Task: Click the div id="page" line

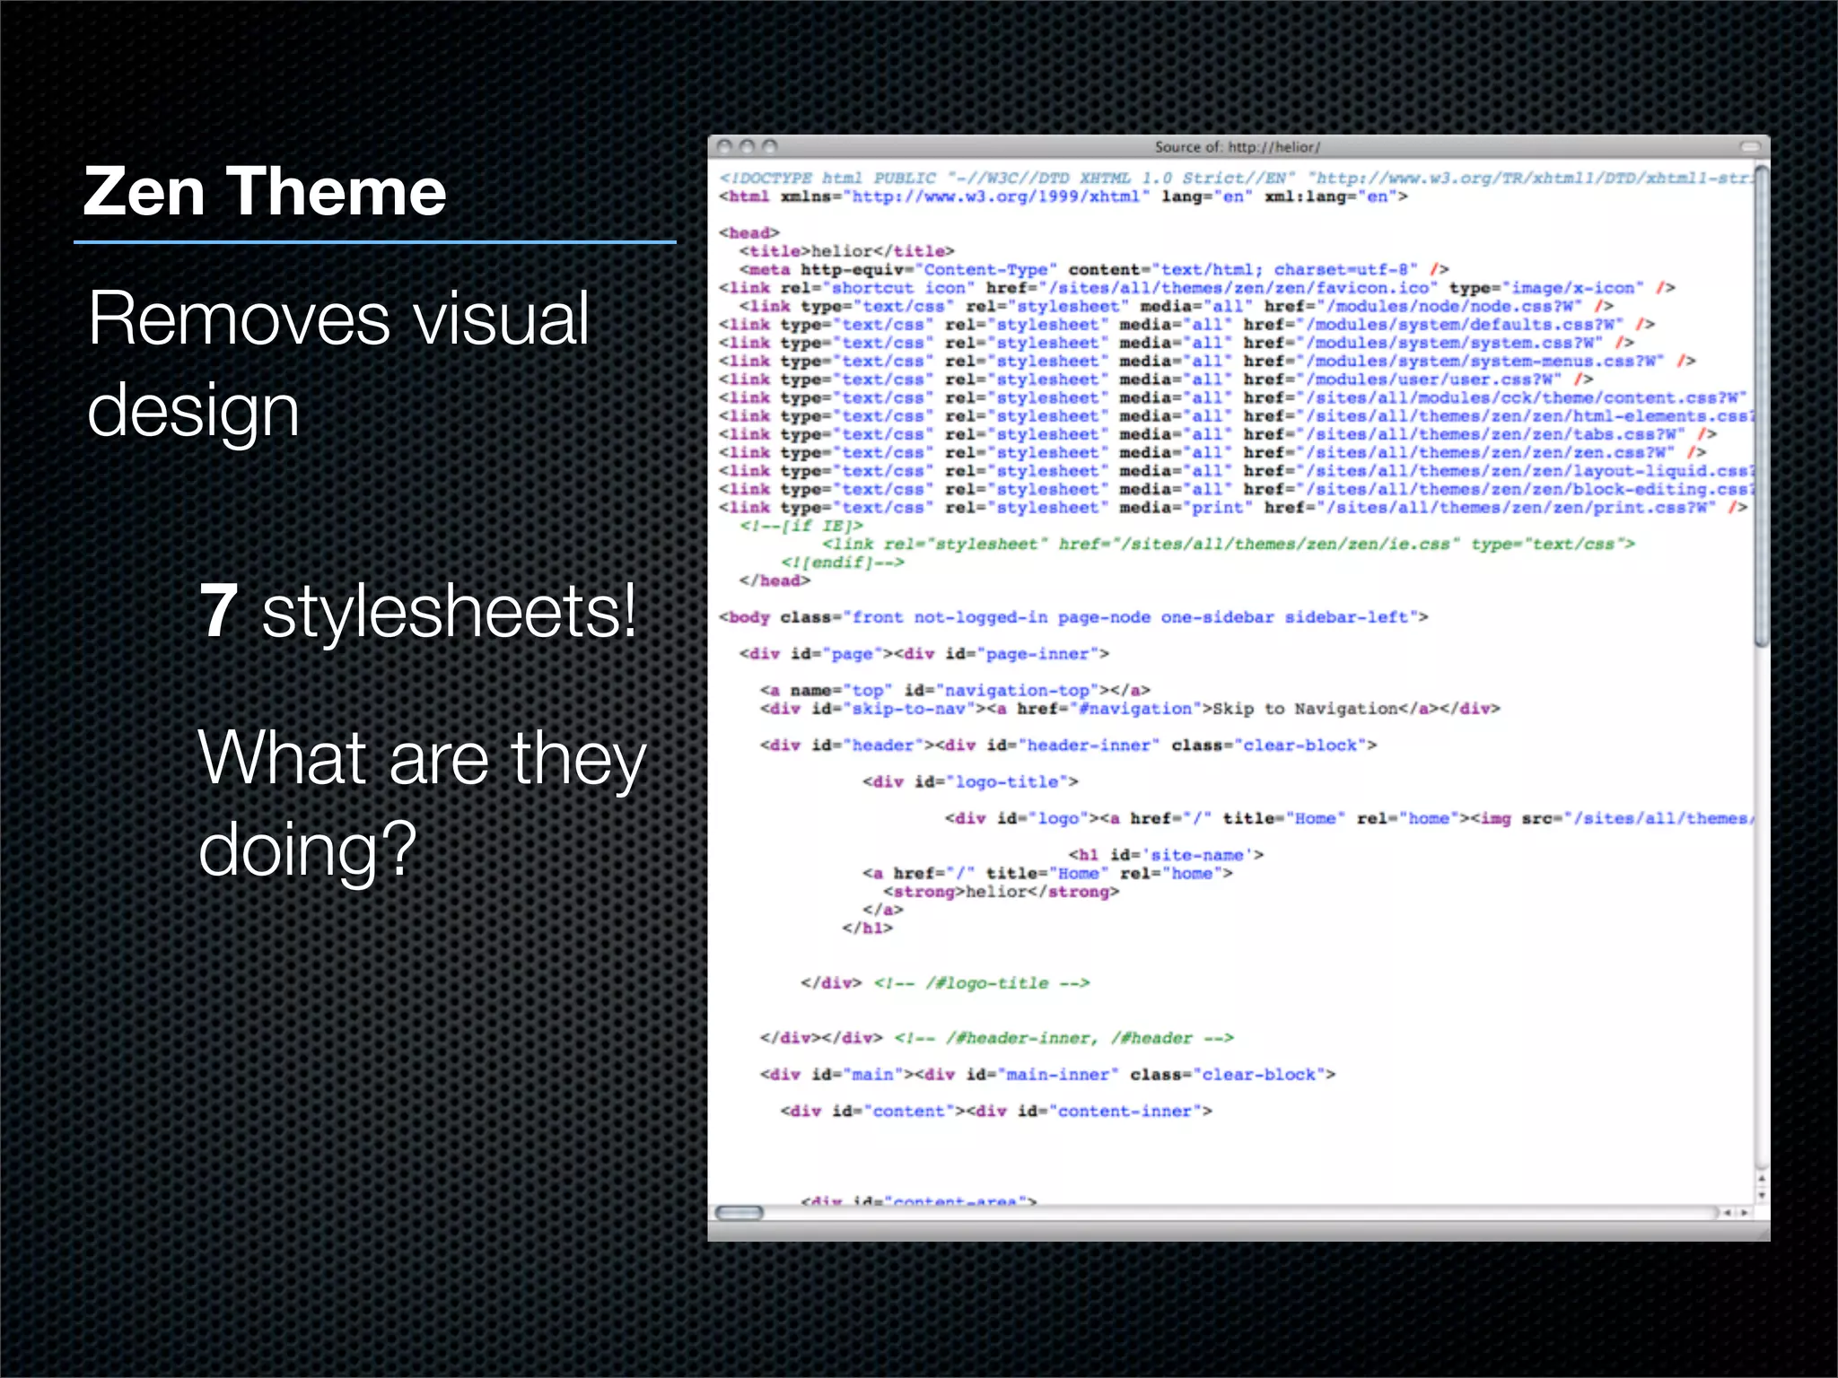Action: [924, 654]
